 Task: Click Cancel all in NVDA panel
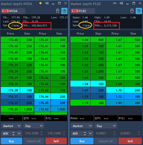pos(34,141)
